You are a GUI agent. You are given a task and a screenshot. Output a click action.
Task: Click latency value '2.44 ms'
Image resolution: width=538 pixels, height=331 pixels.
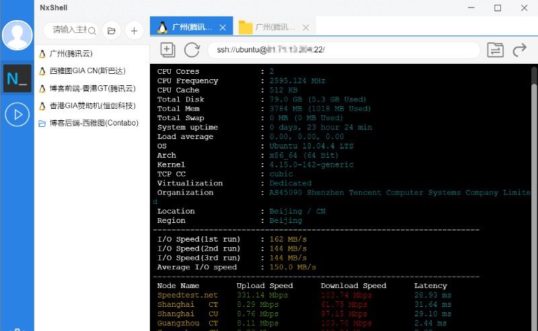point(430,323)
